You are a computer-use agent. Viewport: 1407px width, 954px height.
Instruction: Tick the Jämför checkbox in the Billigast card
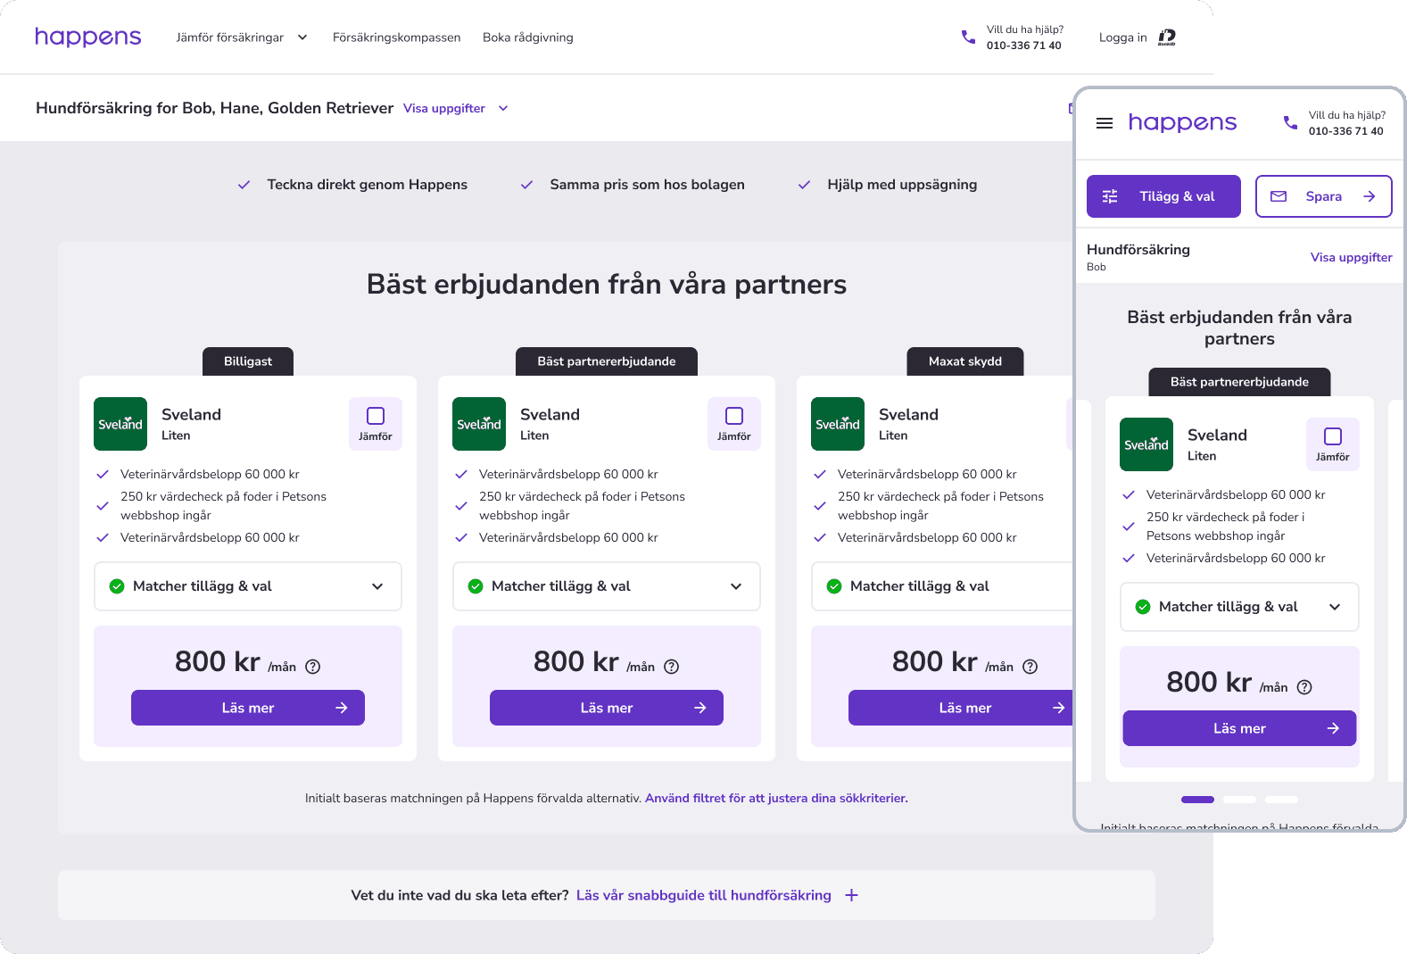click(376, 416)
